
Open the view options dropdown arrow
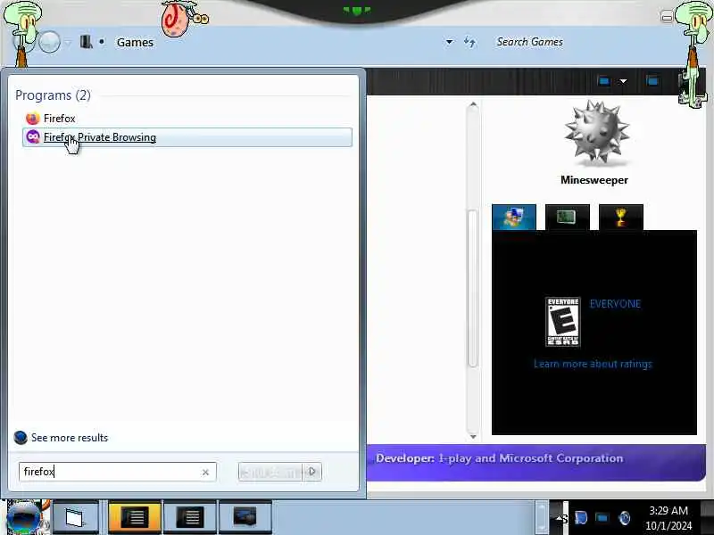tap(623, 81)
